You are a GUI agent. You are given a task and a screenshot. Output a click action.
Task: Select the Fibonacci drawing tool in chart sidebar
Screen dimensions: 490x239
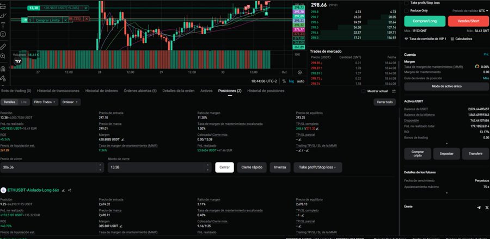pos(3,6)
